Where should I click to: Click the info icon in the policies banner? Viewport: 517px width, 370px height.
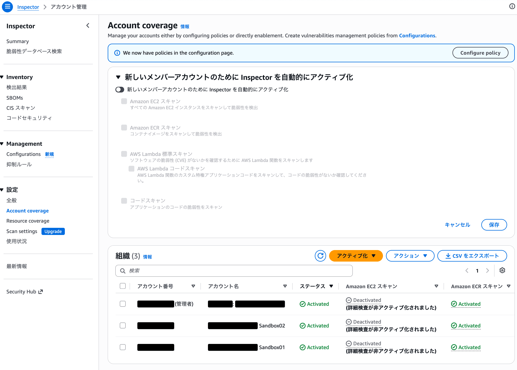(x=117, y=53)
